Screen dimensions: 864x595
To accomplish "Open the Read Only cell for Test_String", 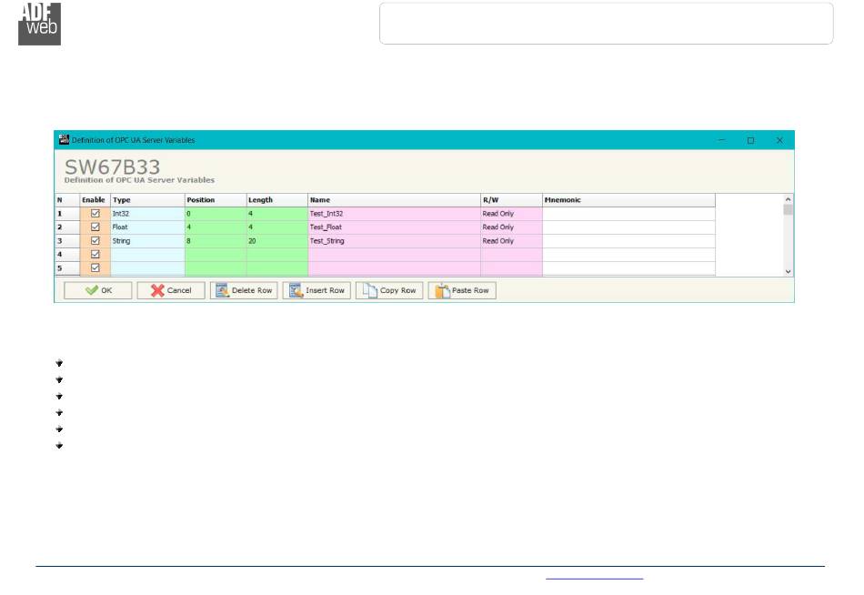I will tap(511, 241).
